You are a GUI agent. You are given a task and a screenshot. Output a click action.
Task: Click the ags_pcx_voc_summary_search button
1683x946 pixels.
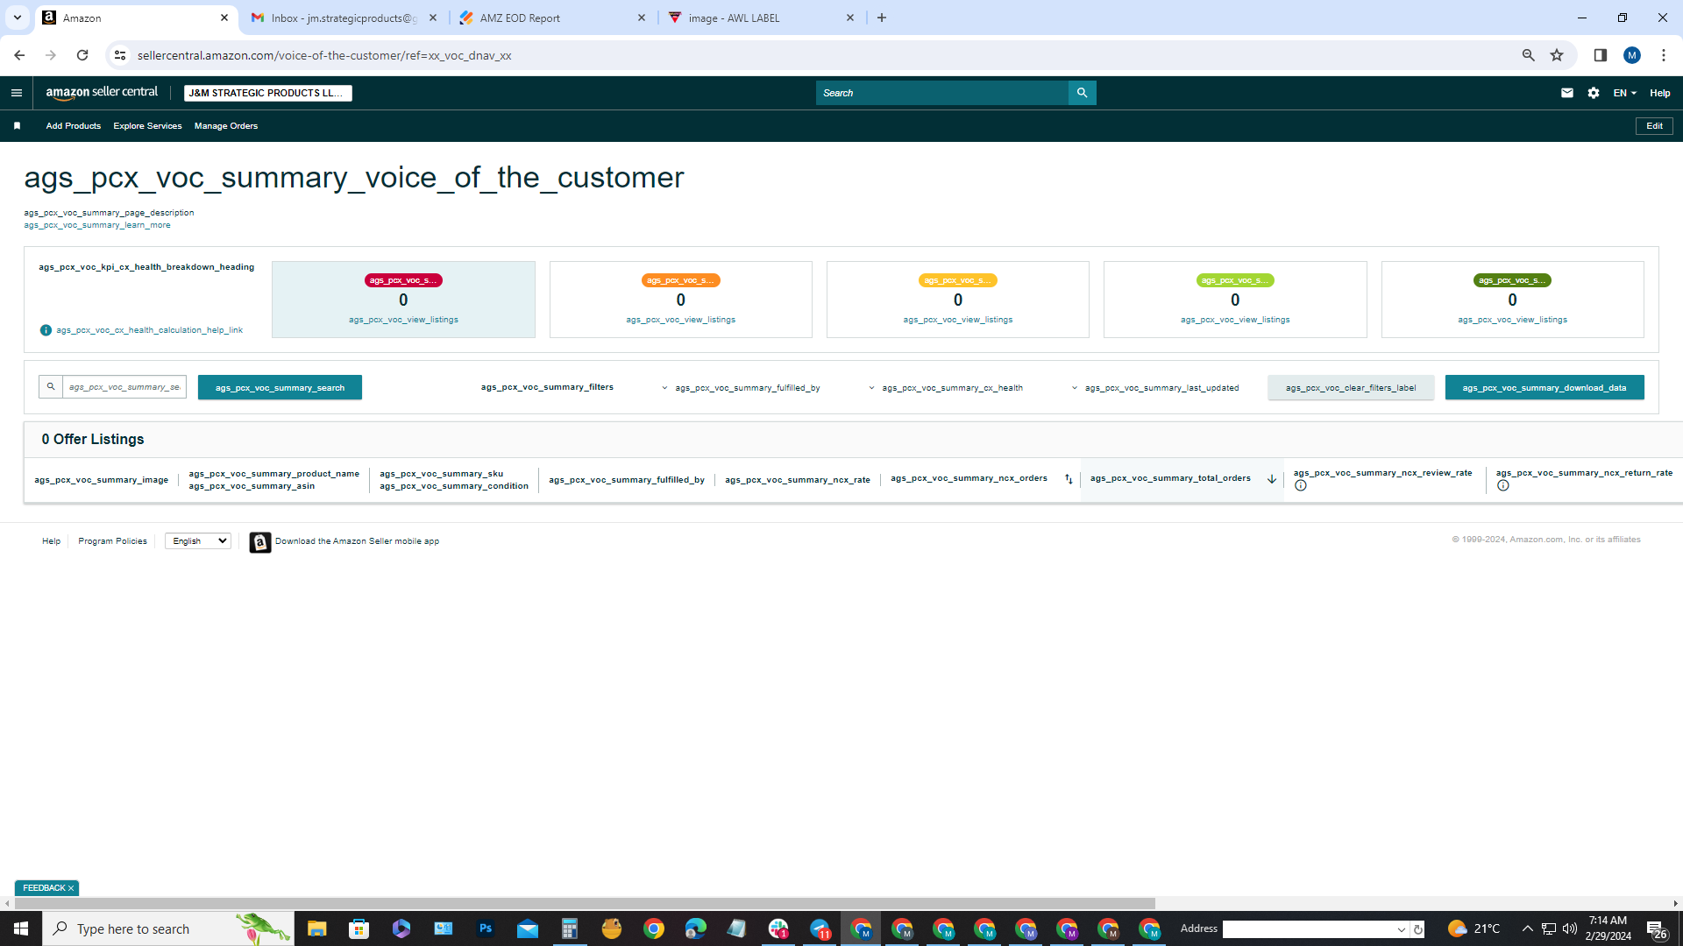tap(280, 387)
